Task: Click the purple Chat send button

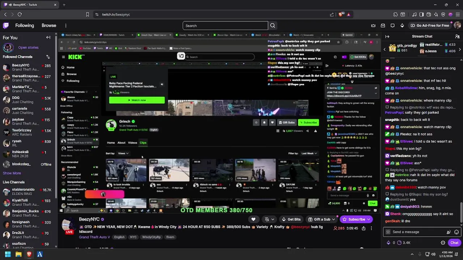Action: tap(454, 243)
